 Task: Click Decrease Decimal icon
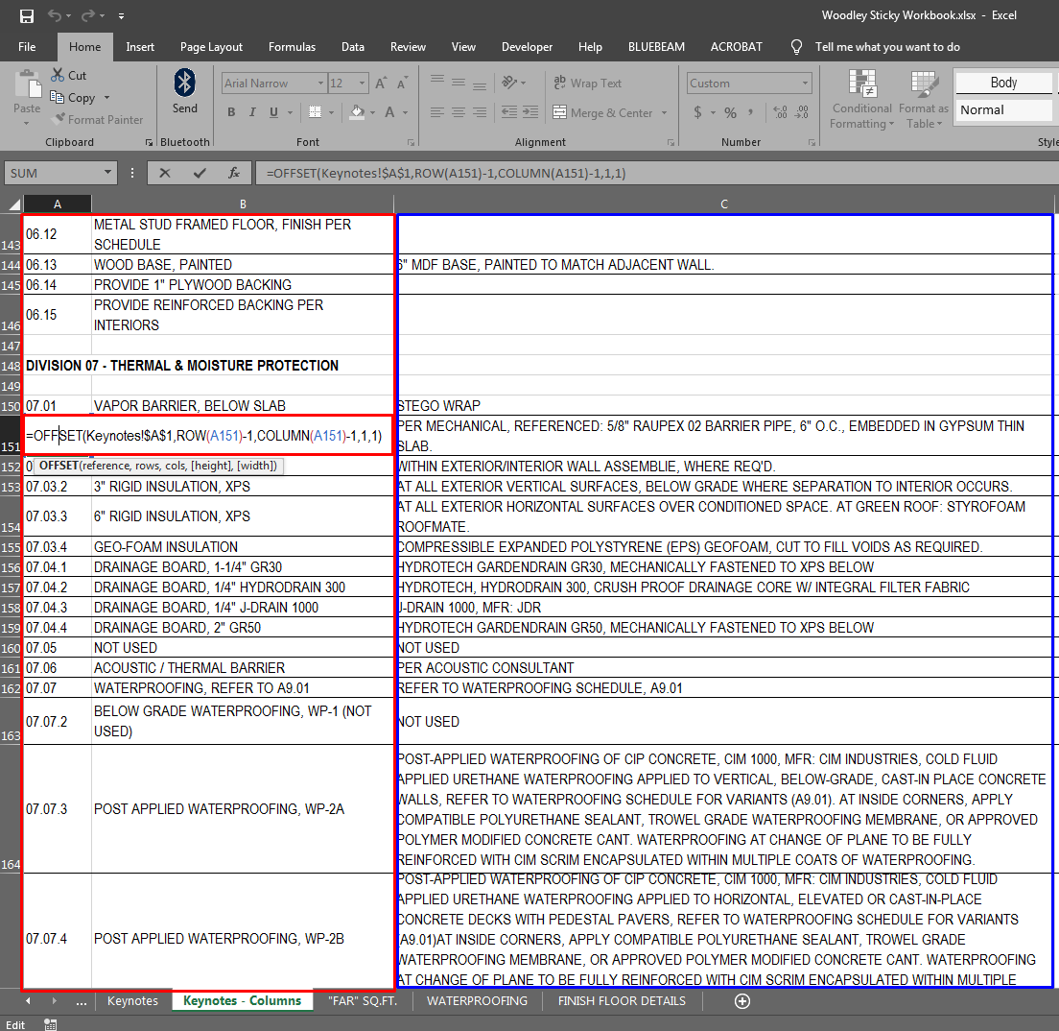coord(802,112)
